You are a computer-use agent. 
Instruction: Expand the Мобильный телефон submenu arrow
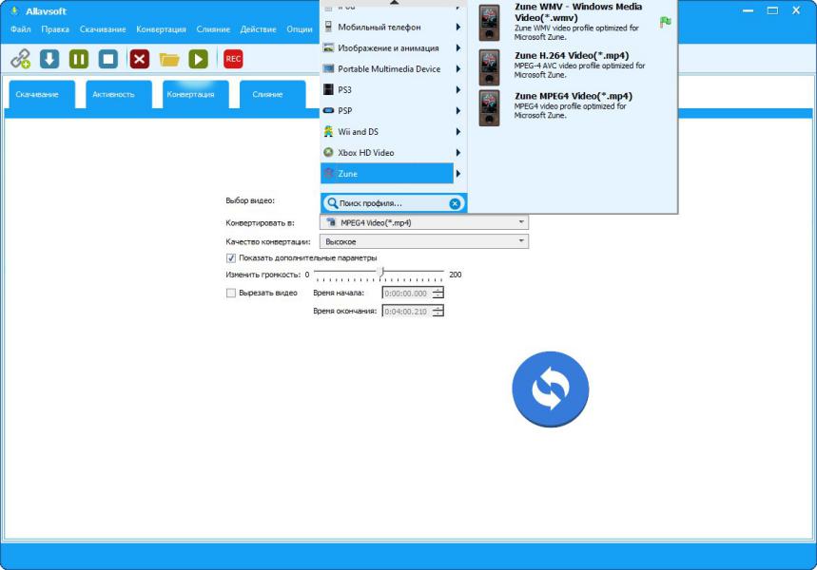tap(458, 27)
